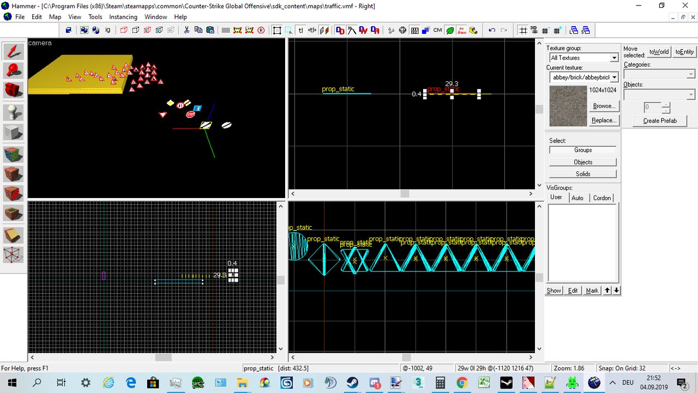Viewport: 698px width, 393px height.
Task: Select Solids selection mode
Action: [583, 174]
